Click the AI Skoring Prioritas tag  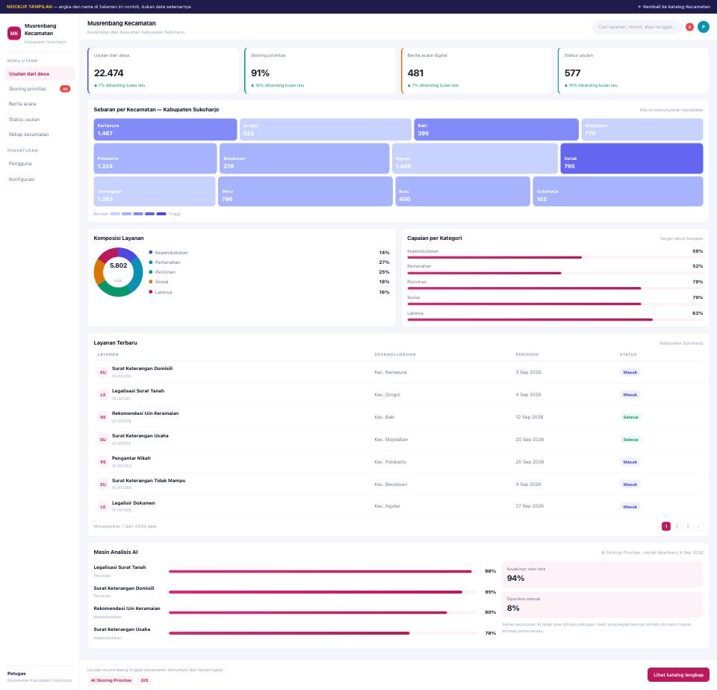point(111,680)
